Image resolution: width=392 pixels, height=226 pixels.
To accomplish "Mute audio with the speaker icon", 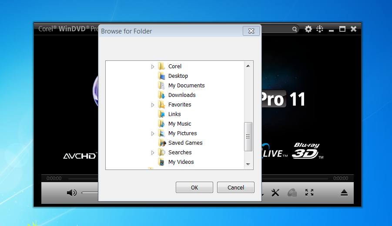I will (72, 193).
